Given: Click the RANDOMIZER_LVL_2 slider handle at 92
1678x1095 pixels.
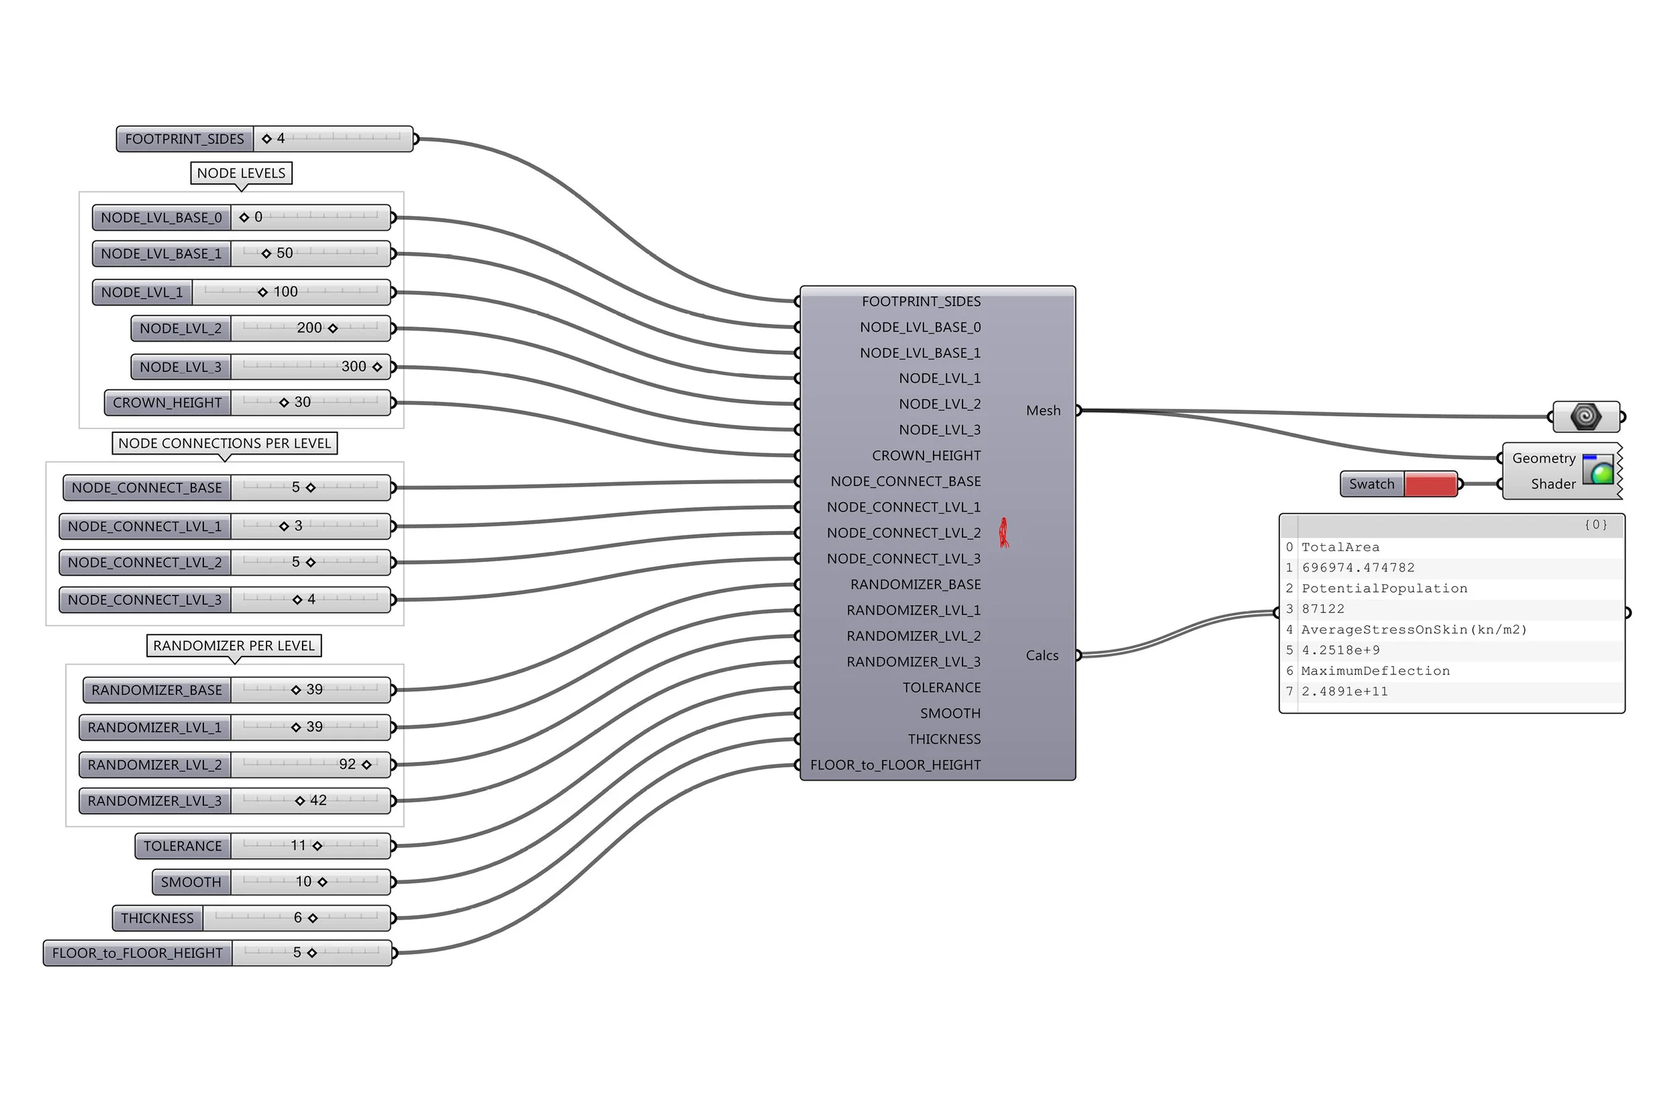Looking at the screenshot, I should pos(366,764).
